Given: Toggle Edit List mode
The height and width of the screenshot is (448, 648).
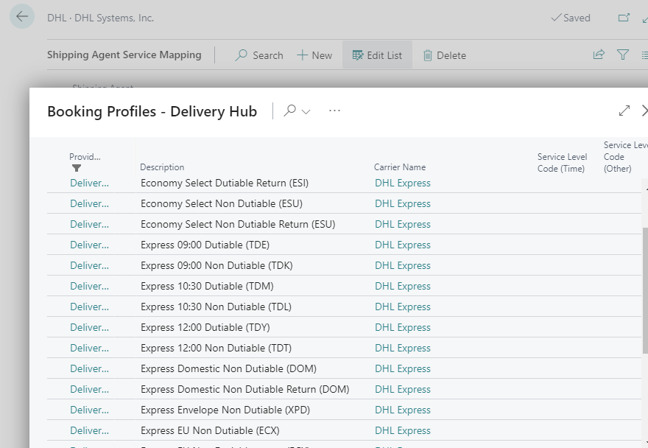Looking at the screenshot, I should 377,55.
